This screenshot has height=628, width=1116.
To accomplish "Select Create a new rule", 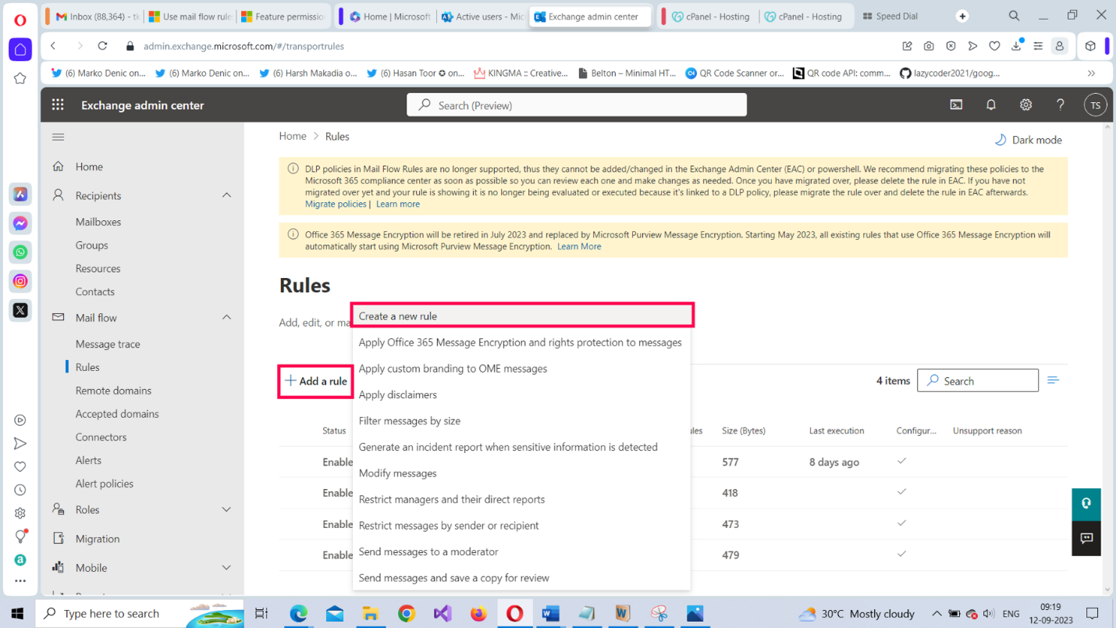I will 521,316.
